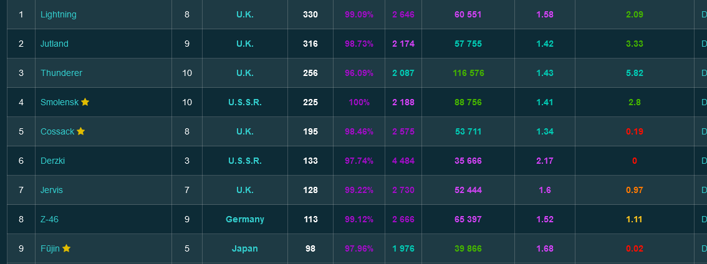Click the gold star beside Cossack
Image resolution: width=707 pixels, height=264 pixels.
pyautogui.click(x=81, y=131)
